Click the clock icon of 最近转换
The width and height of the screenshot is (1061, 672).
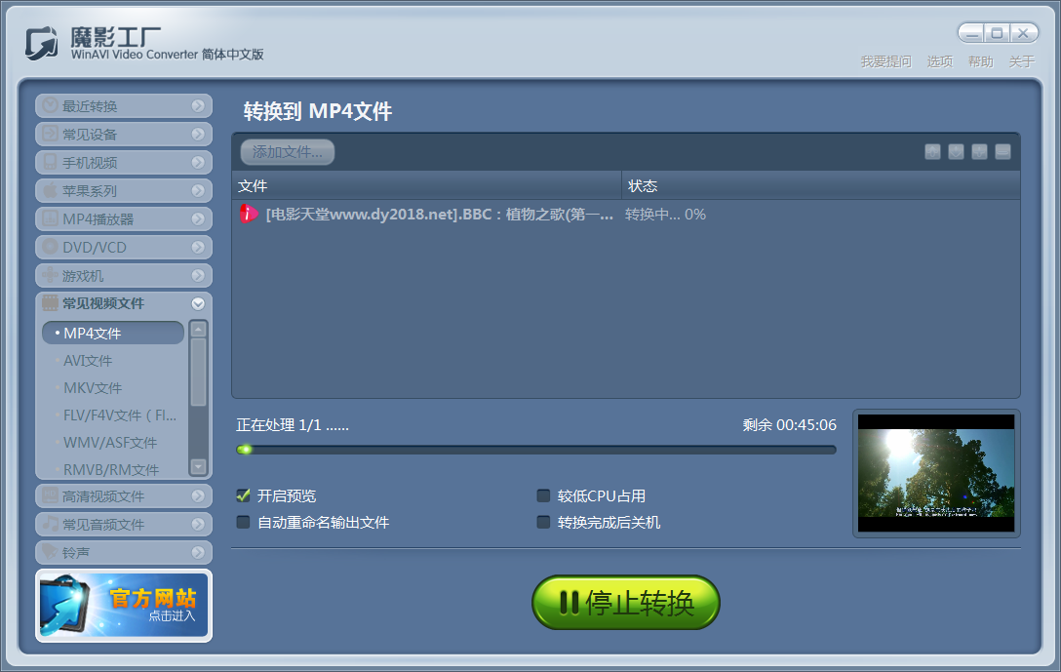tap(50, 105)
